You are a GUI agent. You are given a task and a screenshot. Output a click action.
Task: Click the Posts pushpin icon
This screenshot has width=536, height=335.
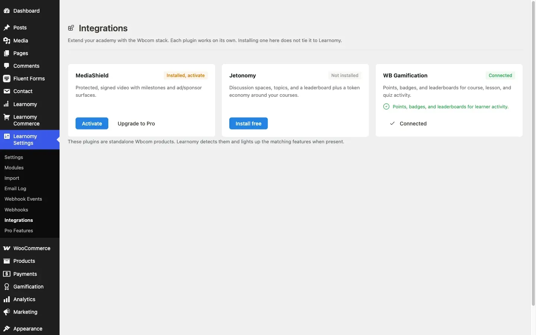tap(7, 28)
